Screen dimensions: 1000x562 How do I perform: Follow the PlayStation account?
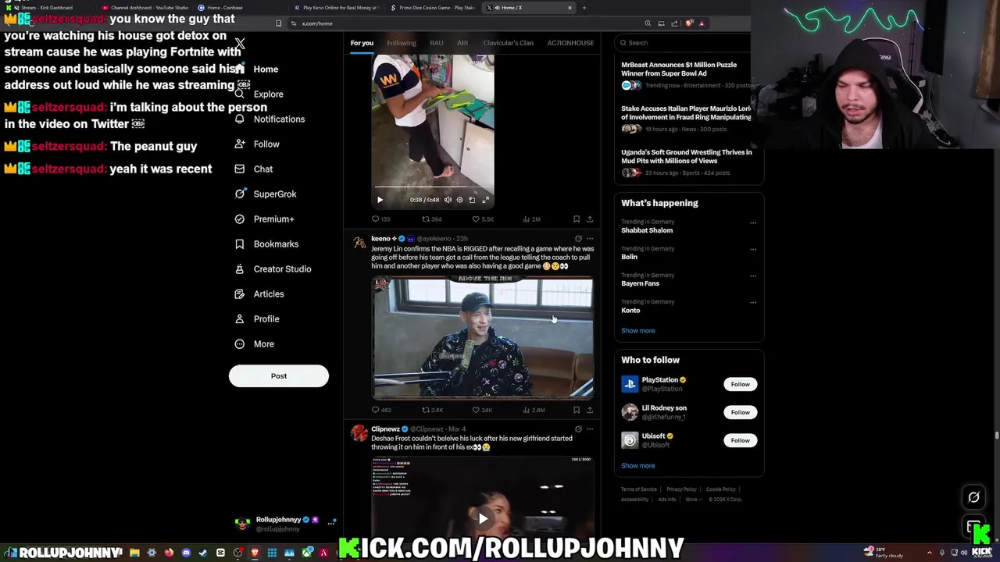pos(740,384)
